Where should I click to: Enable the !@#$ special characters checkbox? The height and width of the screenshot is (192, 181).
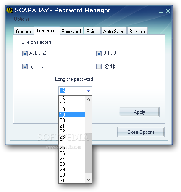[99, 67]
